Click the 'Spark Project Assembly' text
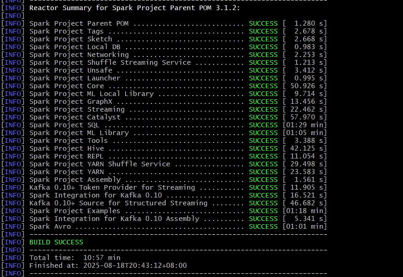Image resolution: width=403 pixels, height=277 pixels. (x=75, y=180)
